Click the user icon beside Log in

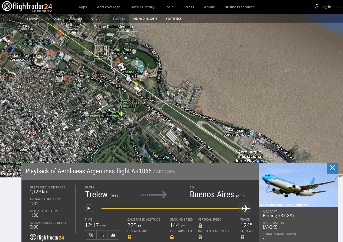point(317,7)
